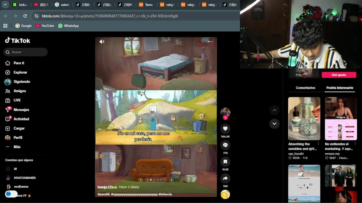This screenshot has width=362, height=203.
Task: Open the three-dot post options menu
Action: coord(210,41)
